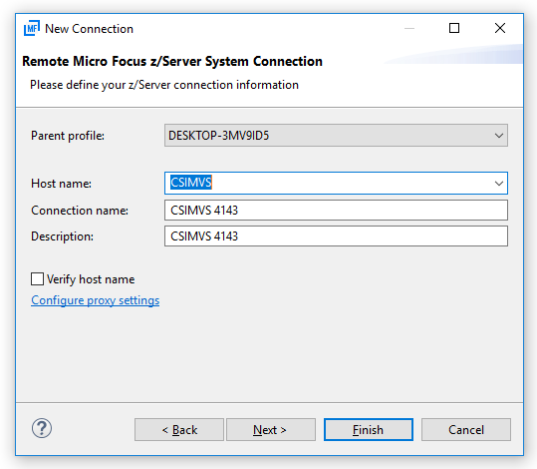
Task: Enable the Verify host name checkbox
Action: click(37, 279)
